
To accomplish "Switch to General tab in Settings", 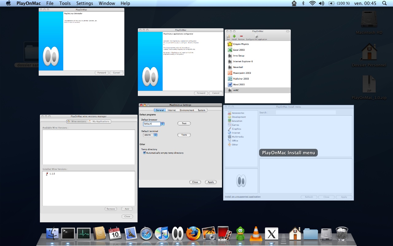I will coord(160,110).
